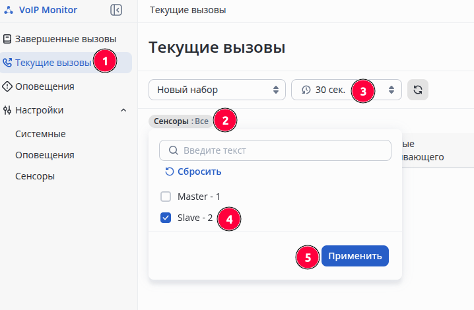
Task: Click the Текущие вызовы phone icon
Action: (7, 63)
